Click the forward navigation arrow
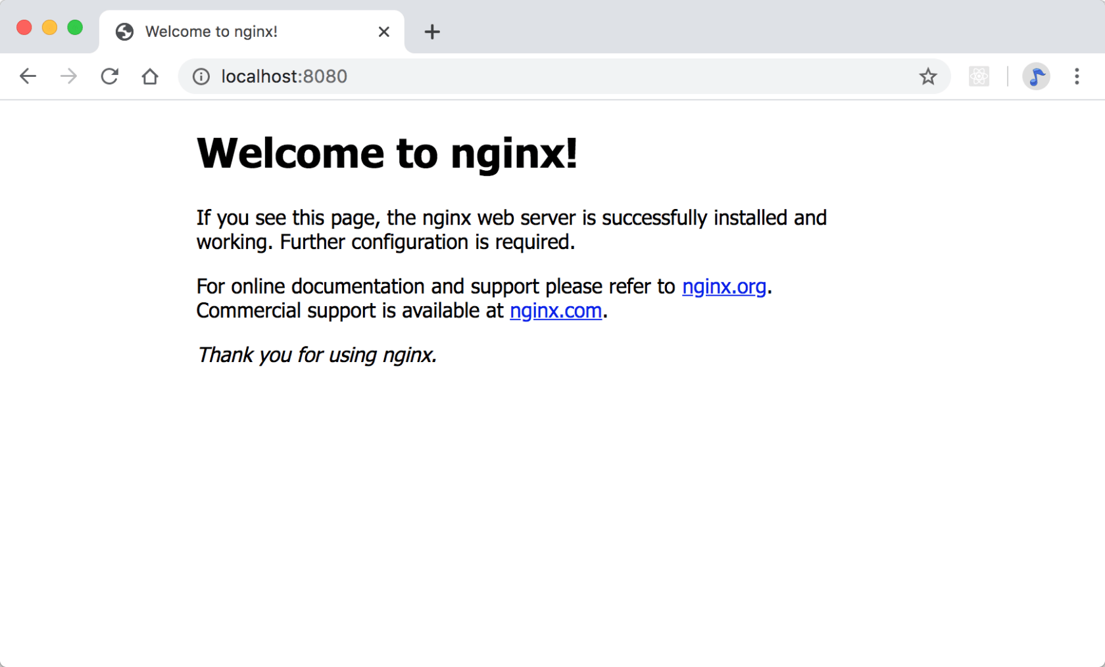This screenshot has height=667, width=1105. [x=68, y=76]
